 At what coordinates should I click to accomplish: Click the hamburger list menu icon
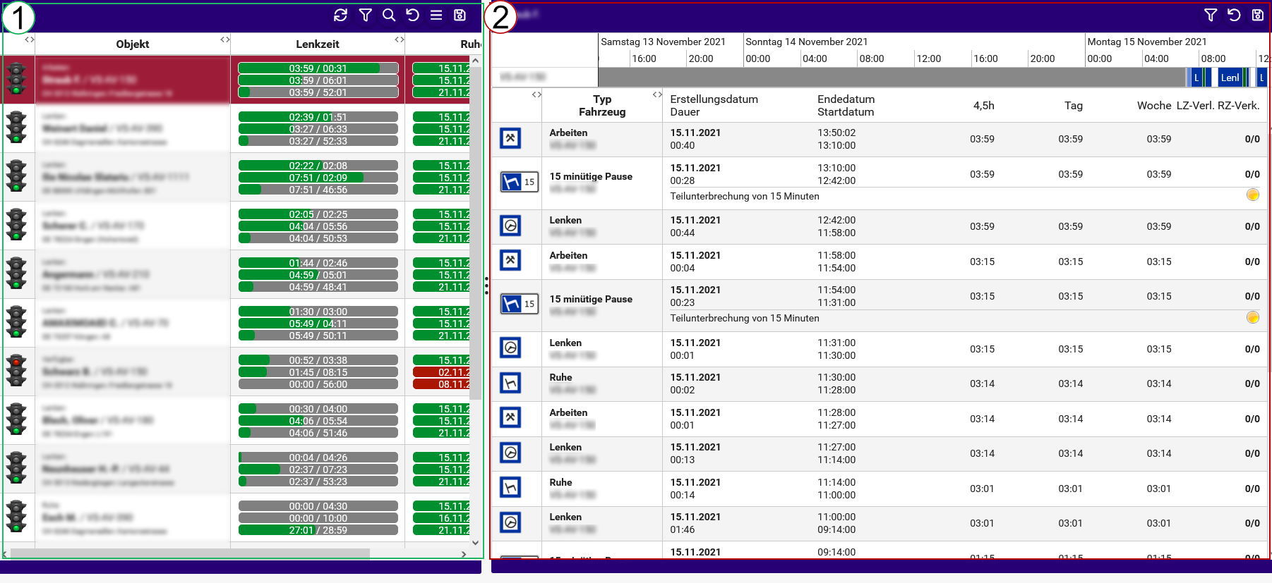click(436, 15)
